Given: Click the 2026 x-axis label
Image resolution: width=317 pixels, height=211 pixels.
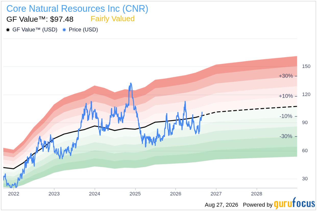Looking at the screenshot, I should pos(176,194).
